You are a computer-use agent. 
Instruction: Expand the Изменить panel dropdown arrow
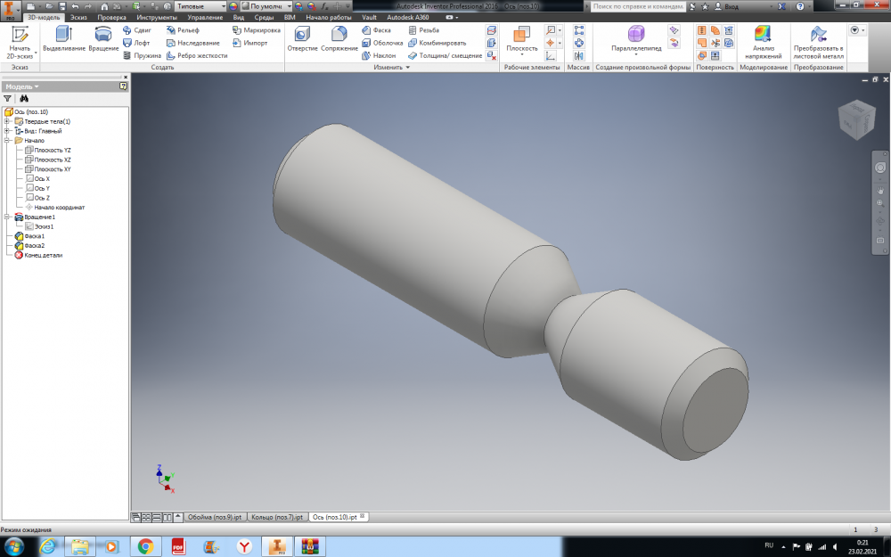point(408,68)
